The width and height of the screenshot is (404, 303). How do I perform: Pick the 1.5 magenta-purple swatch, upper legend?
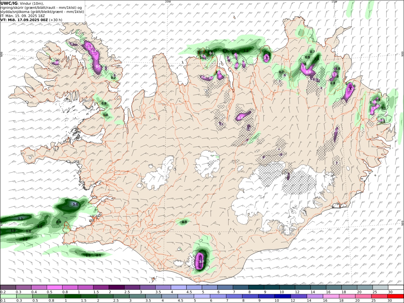click(101, 287)
